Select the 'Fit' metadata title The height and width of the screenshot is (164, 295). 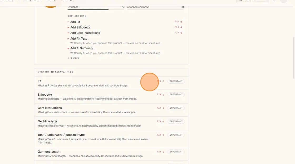pyautogui.click(x=40, y=81)
